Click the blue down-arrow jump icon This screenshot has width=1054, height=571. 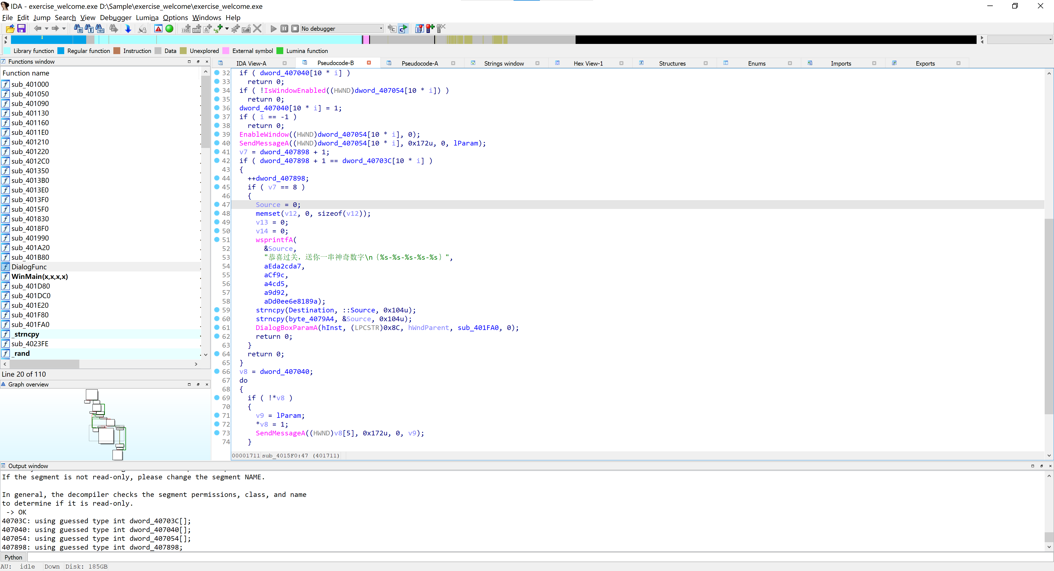tap(128, 28)
